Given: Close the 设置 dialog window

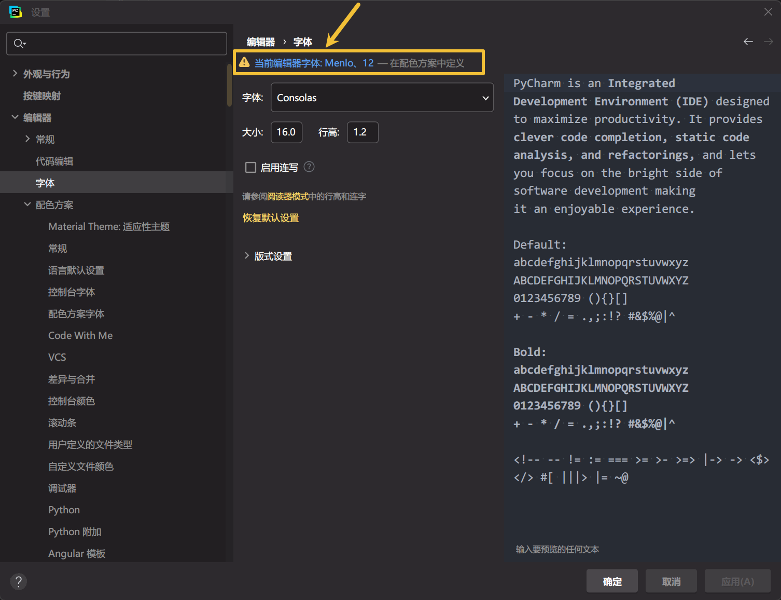Looking at the screenshot, I should point(768,11).
